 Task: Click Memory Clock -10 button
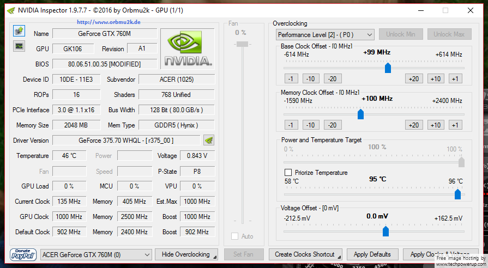coord(311,125)
